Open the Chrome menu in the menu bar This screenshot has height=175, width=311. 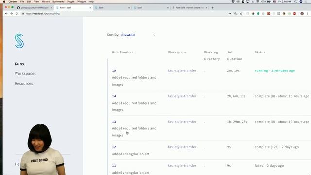(x=13, y=2)
